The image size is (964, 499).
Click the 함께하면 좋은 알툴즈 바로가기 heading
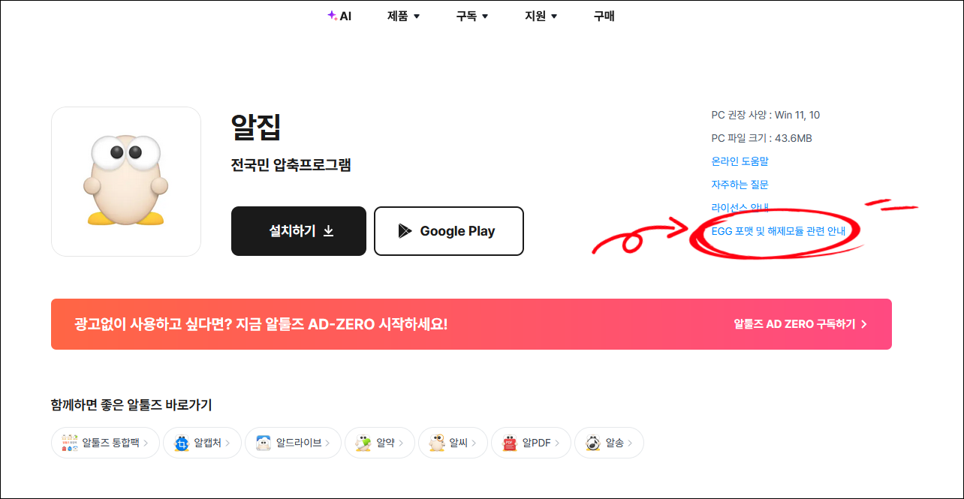click(131, 405)
